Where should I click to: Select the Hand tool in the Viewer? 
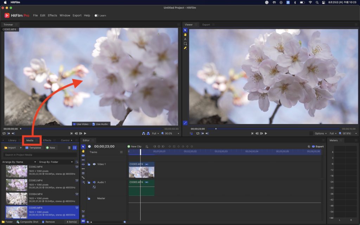[185, 34]
